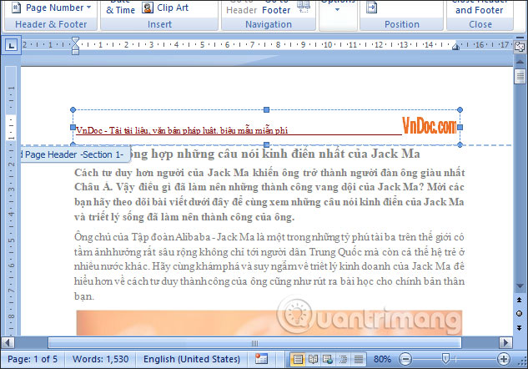This screenshot has height=369, width=528.
Task: Close Header and Footer
Action: pyautogui.click(x=479, y=8)
